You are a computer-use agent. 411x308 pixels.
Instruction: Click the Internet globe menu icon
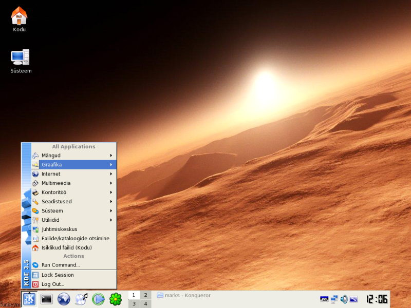[35, 174]
